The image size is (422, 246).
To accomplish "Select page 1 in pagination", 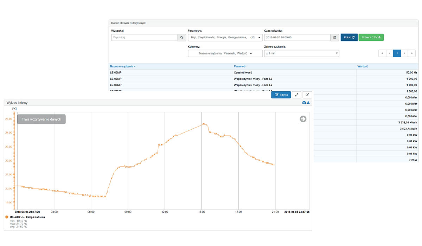I will pyautogui.click(x=397, y=53).
